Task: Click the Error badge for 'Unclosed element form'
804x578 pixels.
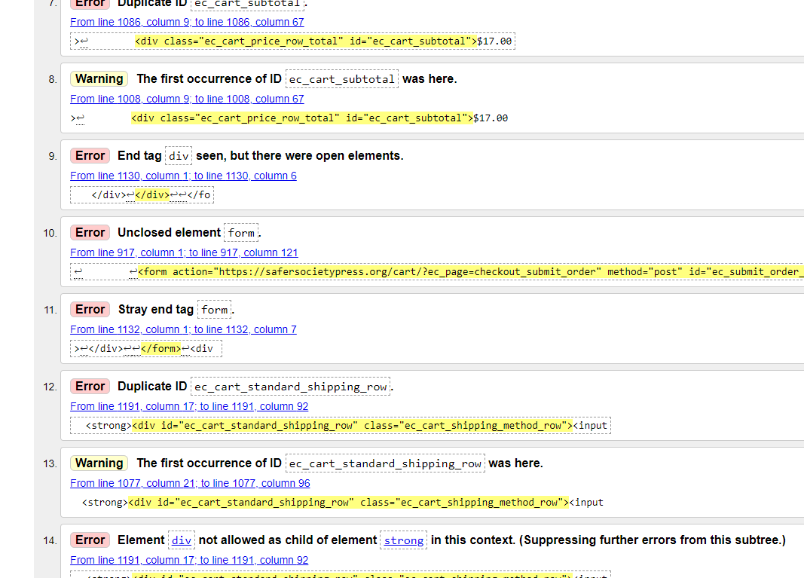Action: click(90, 233)
